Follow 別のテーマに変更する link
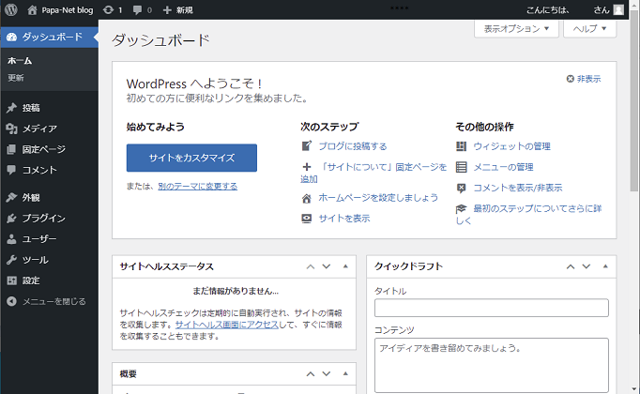 pos(198,187)
